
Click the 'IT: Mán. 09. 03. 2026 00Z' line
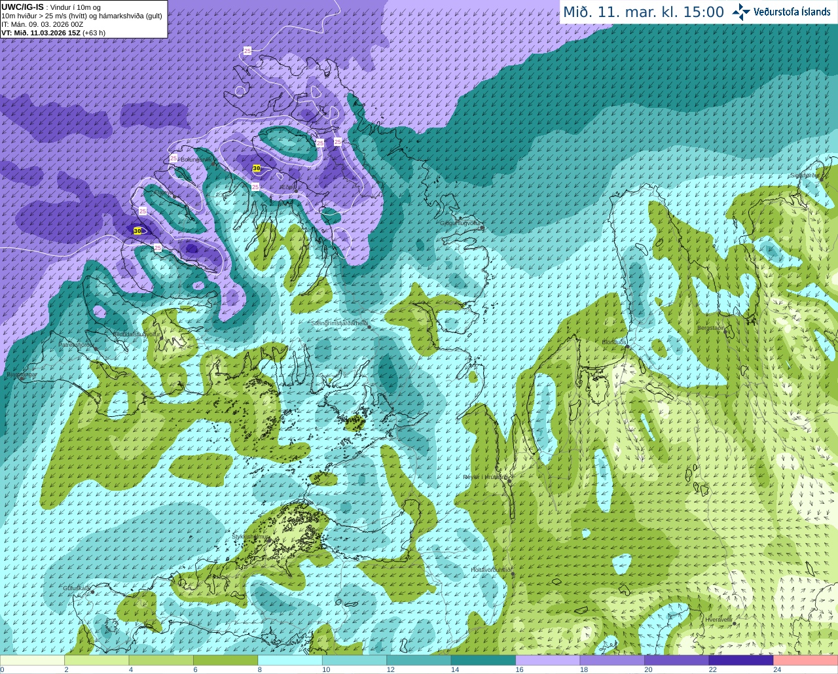tap(42, 24)
